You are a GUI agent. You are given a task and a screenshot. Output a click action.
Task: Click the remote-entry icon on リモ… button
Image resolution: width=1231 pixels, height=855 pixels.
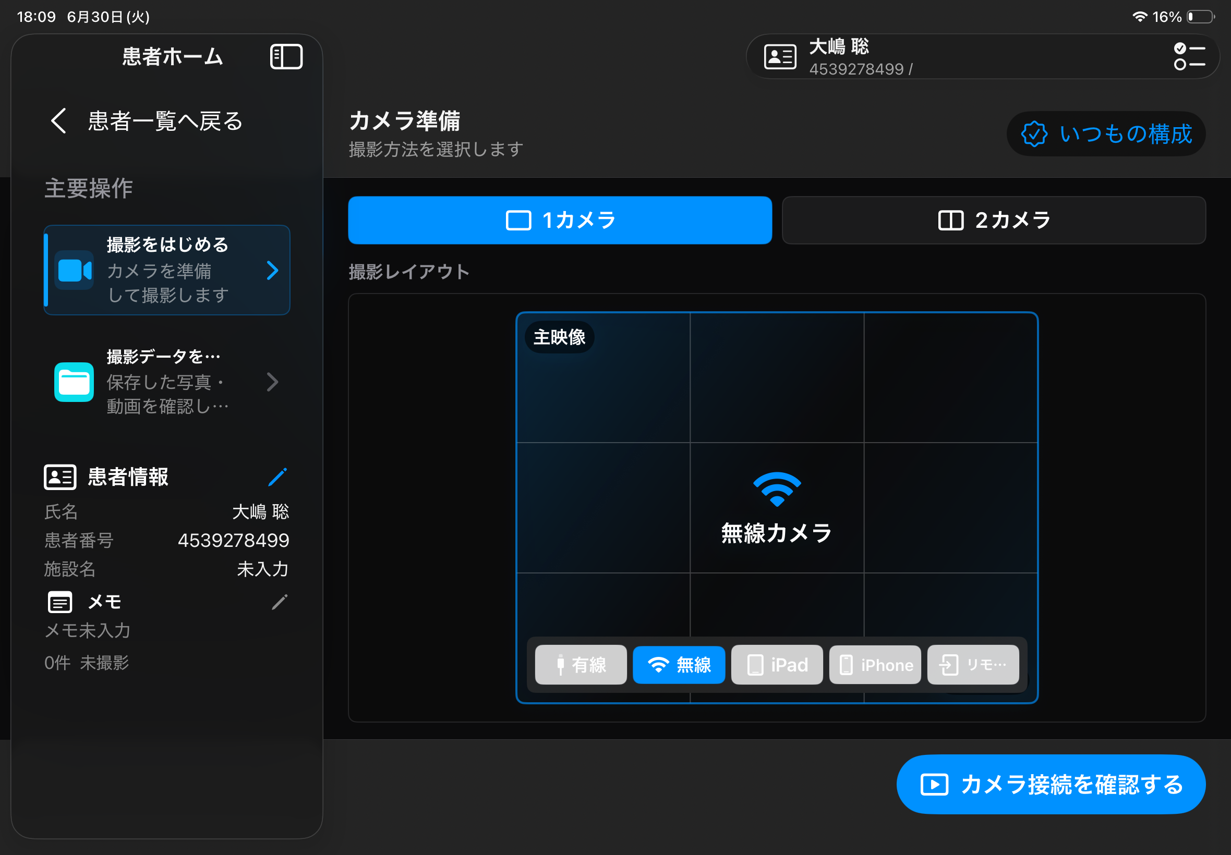(949, 665)
